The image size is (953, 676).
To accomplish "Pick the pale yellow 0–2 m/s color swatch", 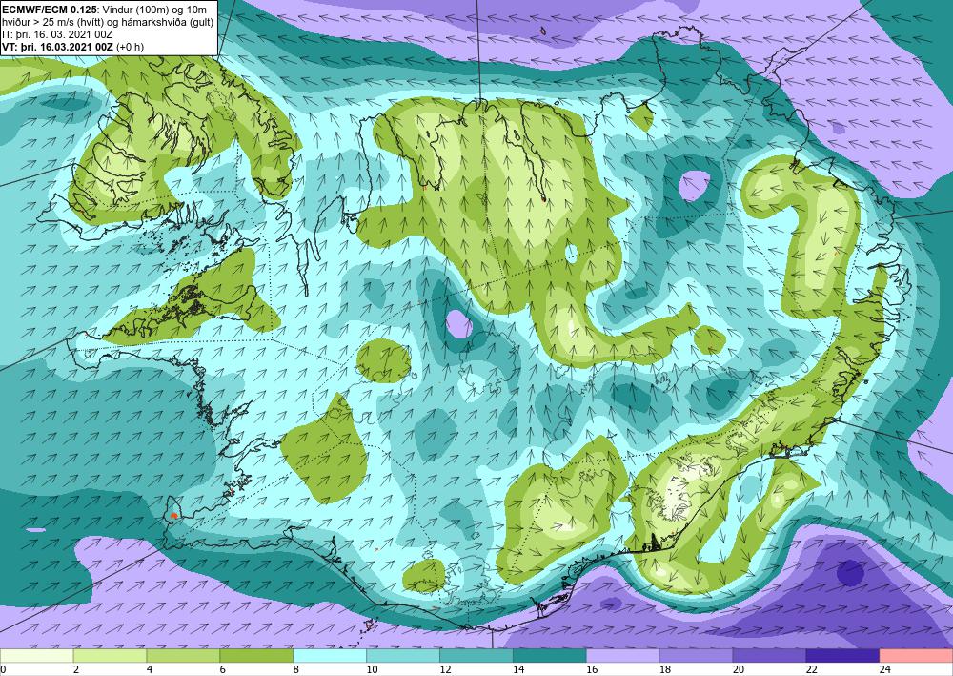I will click(36, 656).
